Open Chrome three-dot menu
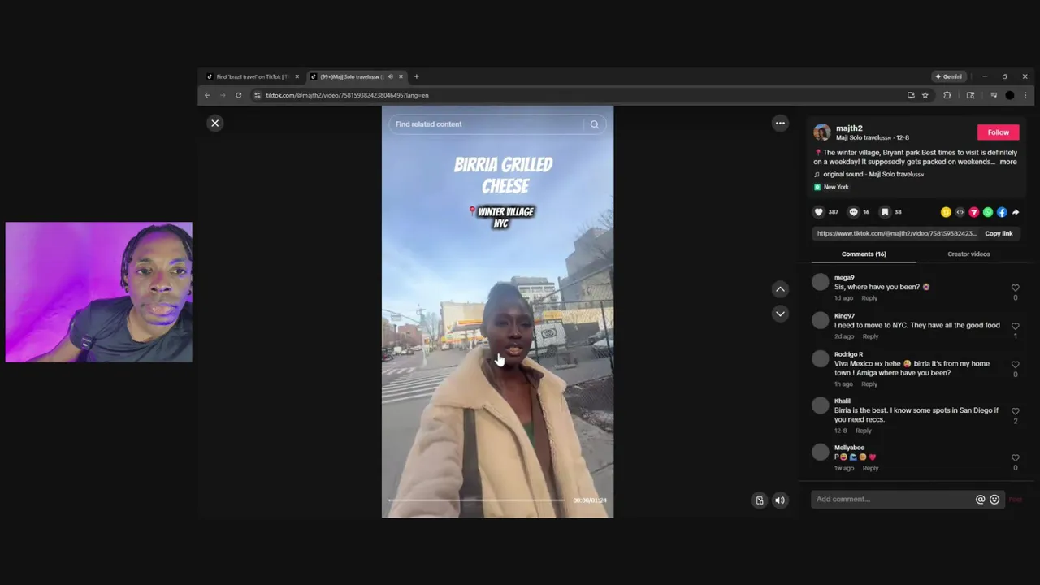 coord(1025,96)
